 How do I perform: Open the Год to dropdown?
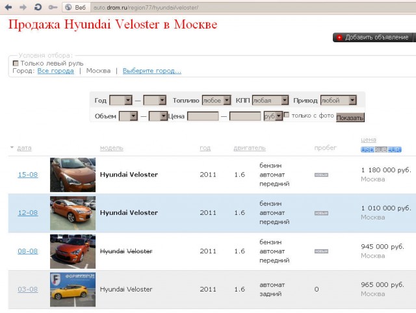(x=155, y=100)
